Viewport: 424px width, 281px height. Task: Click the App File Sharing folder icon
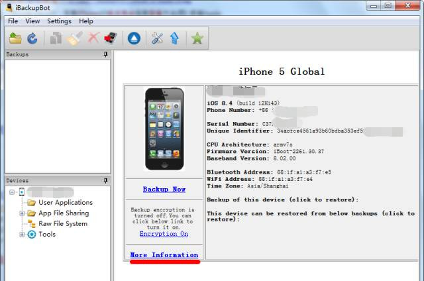coord(31,213)
